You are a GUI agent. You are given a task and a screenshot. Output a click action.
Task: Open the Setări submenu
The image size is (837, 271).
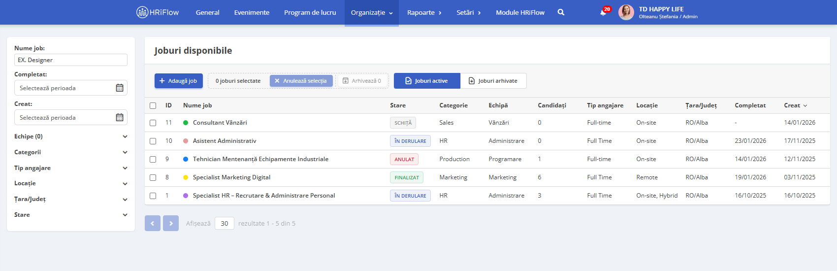pyautogui.click(x=469, y=12)
